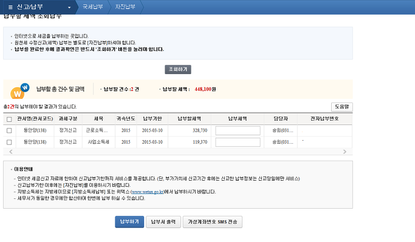415x242 pixels.
Task: Click the 과세구분 column header
Action: coord(68,119)
